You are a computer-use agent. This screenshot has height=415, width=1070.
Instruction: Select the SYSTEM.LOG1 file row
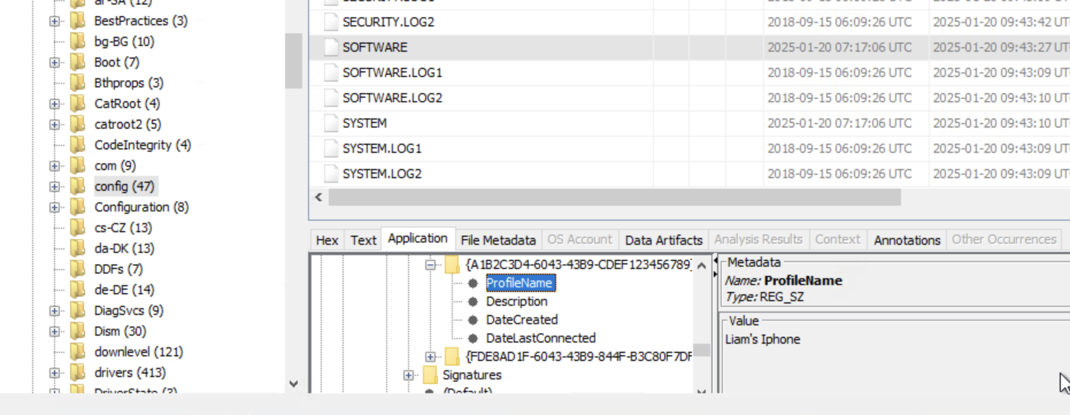382,148
